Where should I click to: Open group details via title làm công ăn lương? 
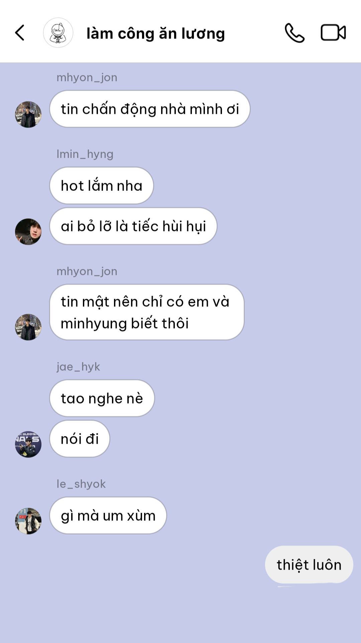(155, 33)
